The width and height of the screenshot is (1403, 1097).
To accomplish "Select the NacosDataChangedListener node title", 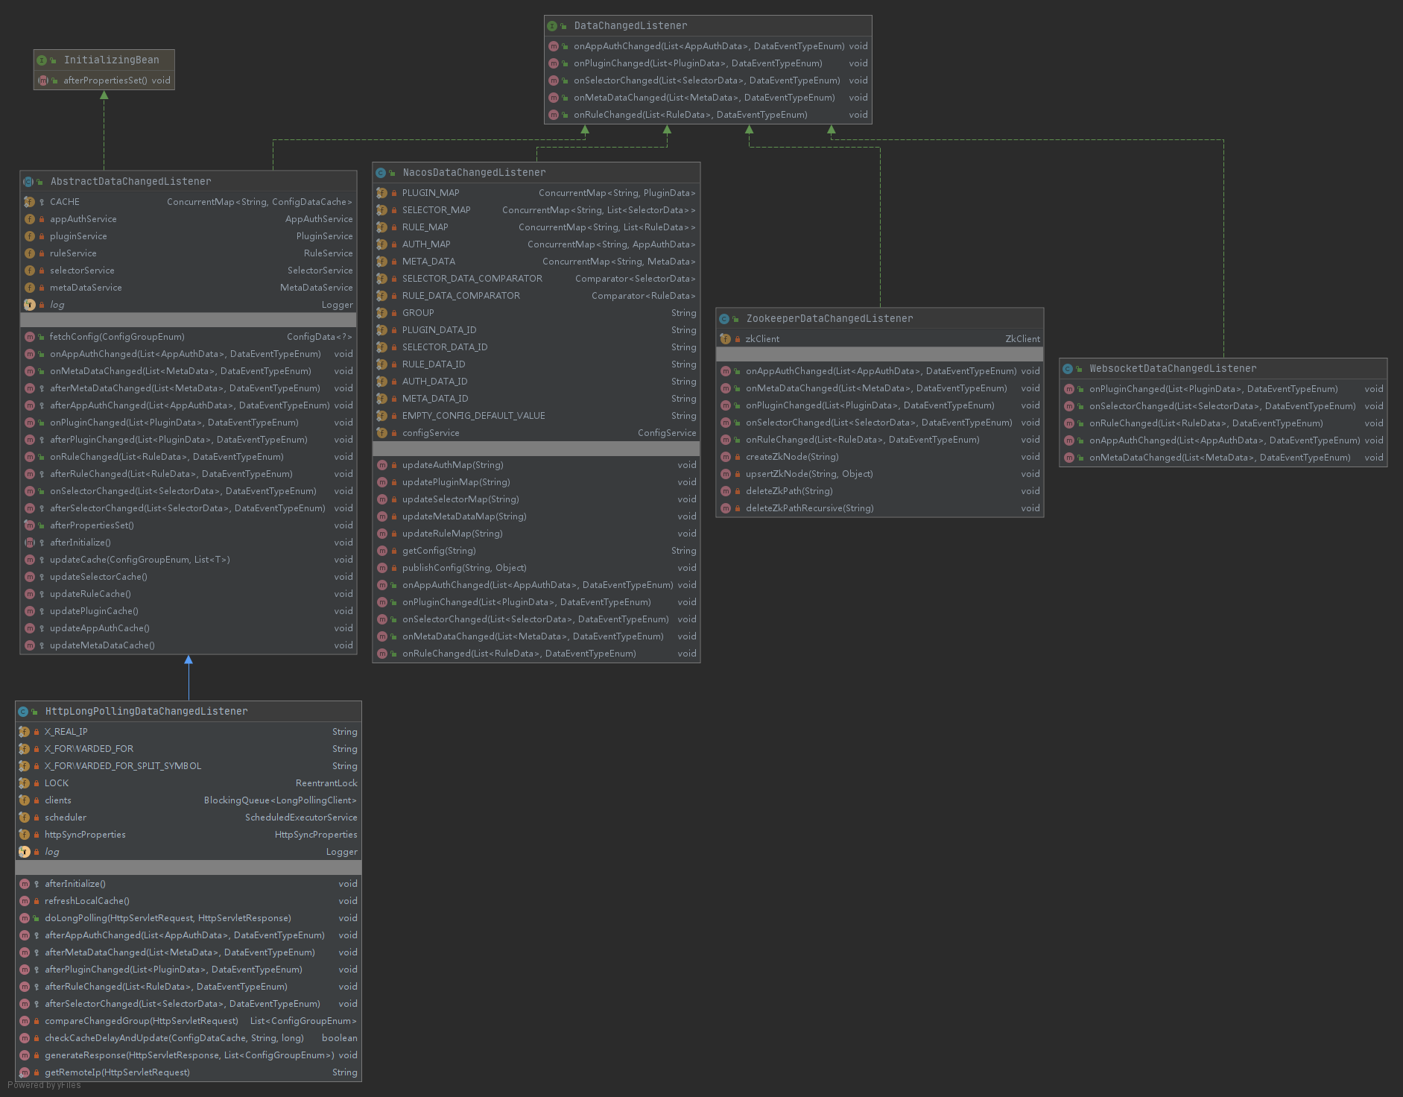I will 474,173.
